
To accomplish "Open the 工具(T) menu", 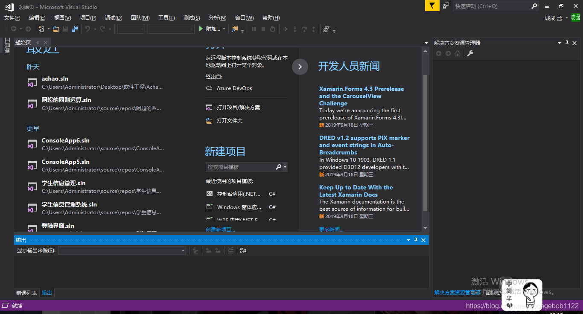I will [x=166, y=17].
